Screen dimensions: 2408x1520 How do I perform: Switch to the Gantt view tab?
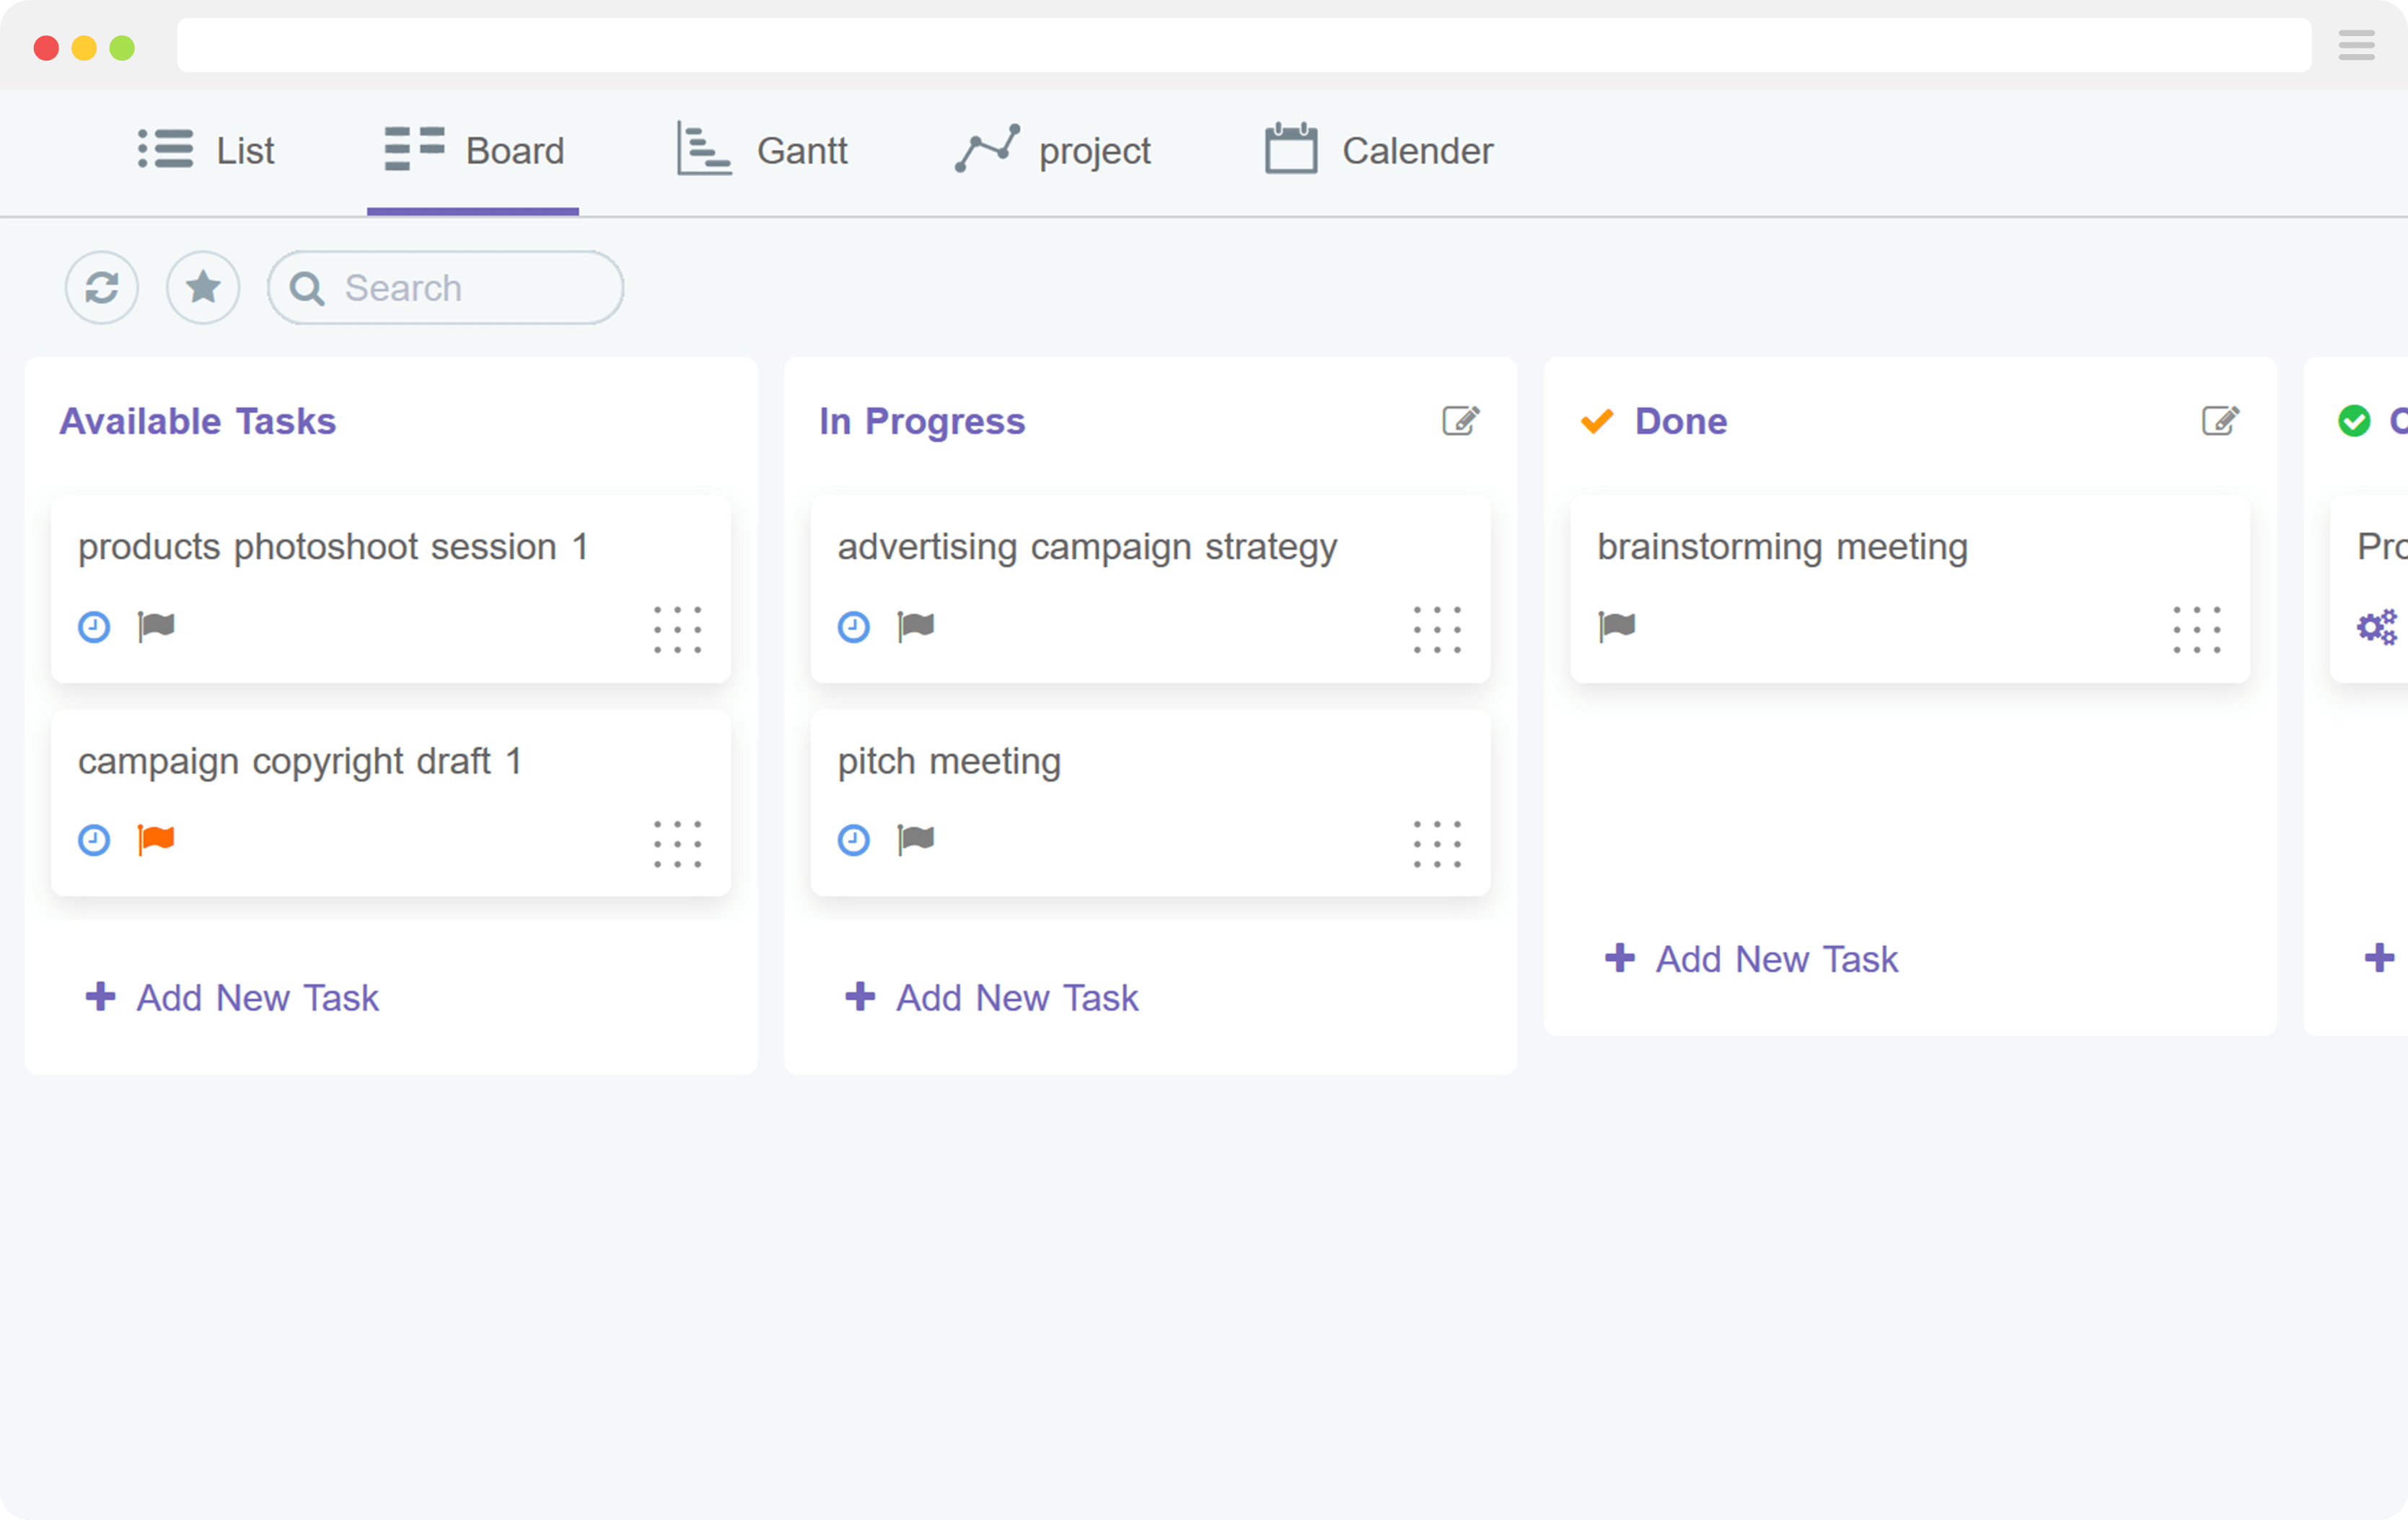(762, 151)
